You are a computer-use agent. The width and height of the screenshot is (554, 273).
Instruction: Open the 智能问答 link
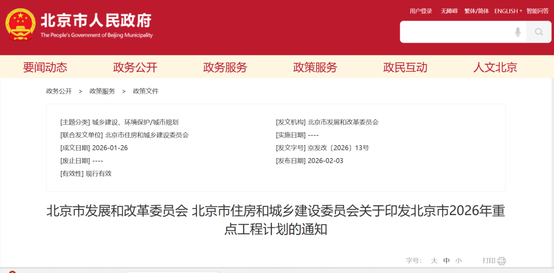pyautogui.click(x=538, y=11)
